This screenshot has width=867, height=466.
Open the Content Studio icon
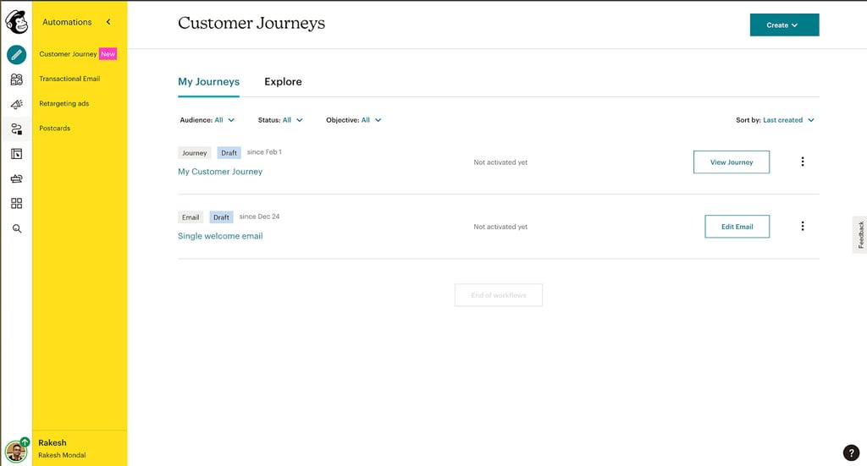(x=17, y=179)
